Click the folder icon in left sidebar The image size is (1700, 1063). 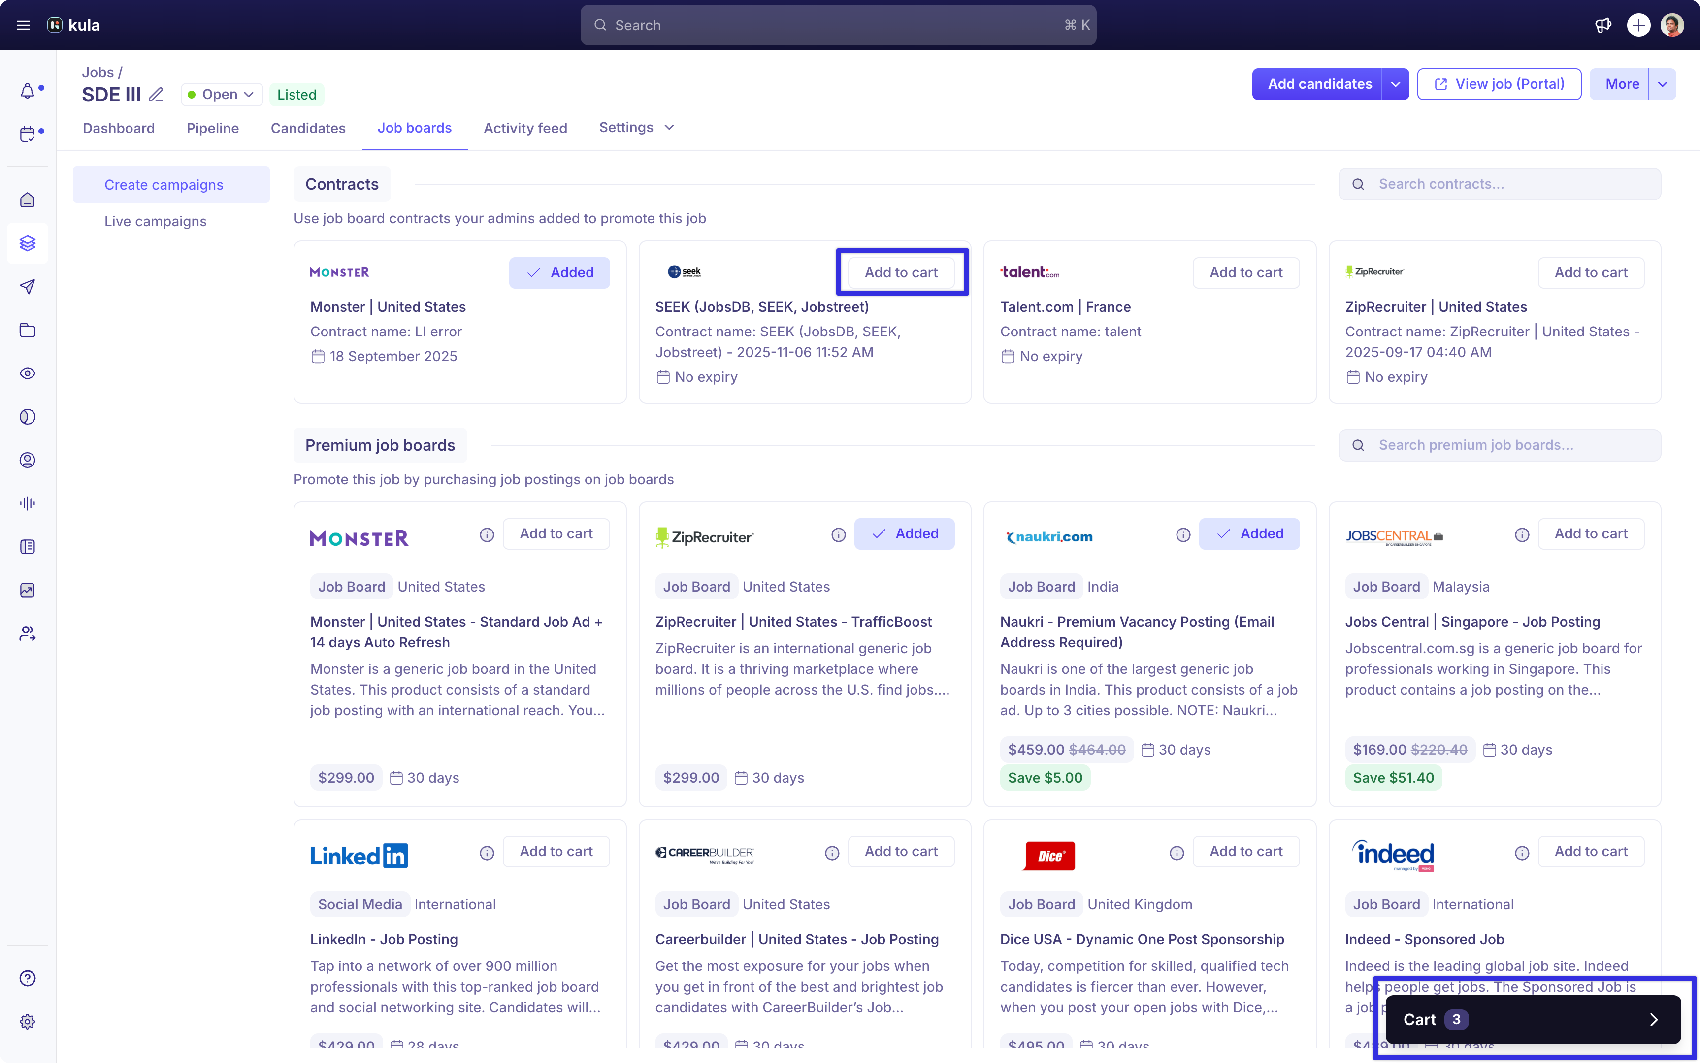point(28,330)
